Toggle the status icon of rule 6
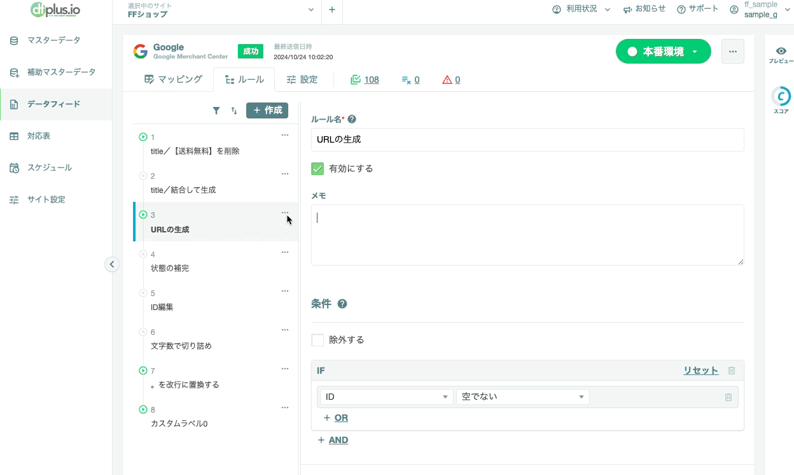 click(143, 331)
